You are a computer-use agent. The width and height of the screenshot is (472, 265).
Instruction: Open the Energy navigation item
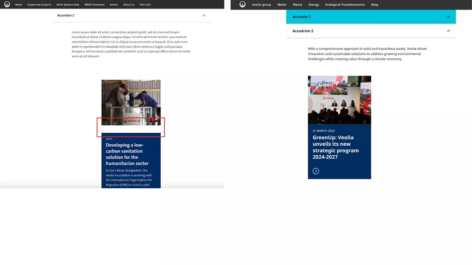(x=314, y=5)
